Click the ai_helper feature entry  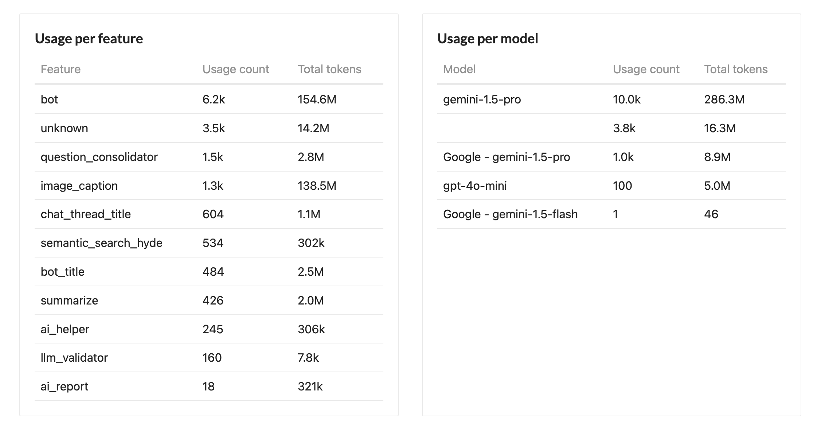pos(65,329)
